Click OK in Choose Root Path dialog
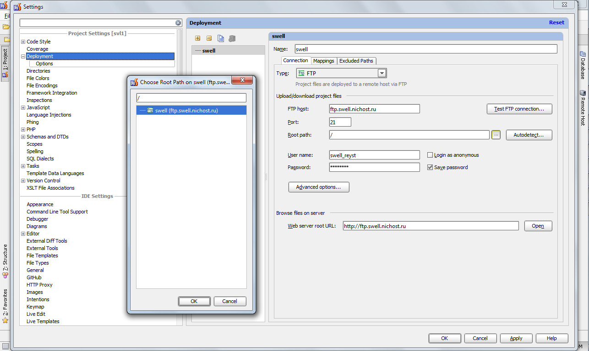Image resolution: width=589 pixels, height=351 pixels. [194, 301]
